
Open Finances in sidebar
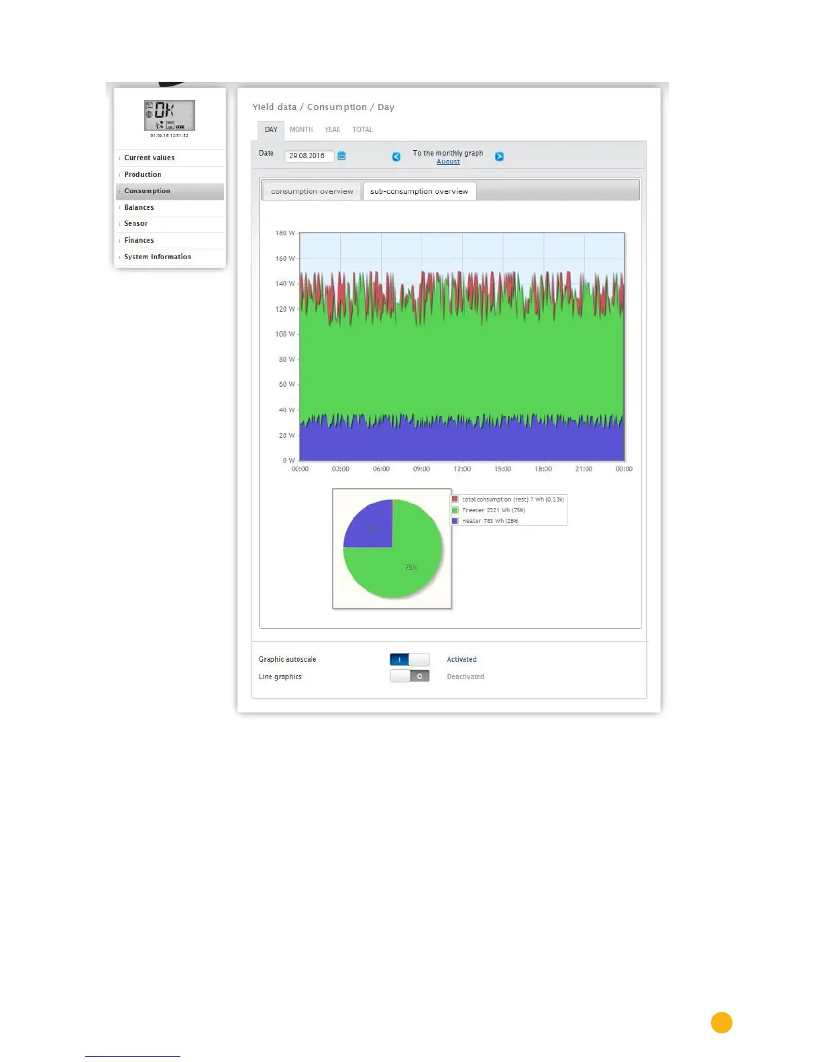(x=170, y=240)
